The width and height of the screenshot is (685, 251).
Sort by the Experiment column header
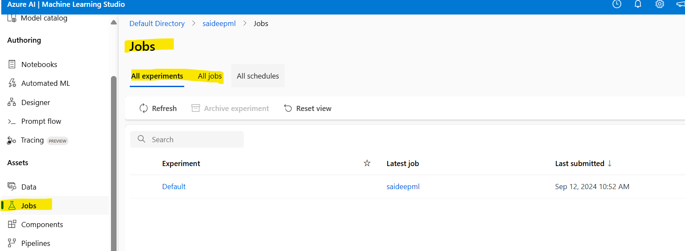(181, 163)
